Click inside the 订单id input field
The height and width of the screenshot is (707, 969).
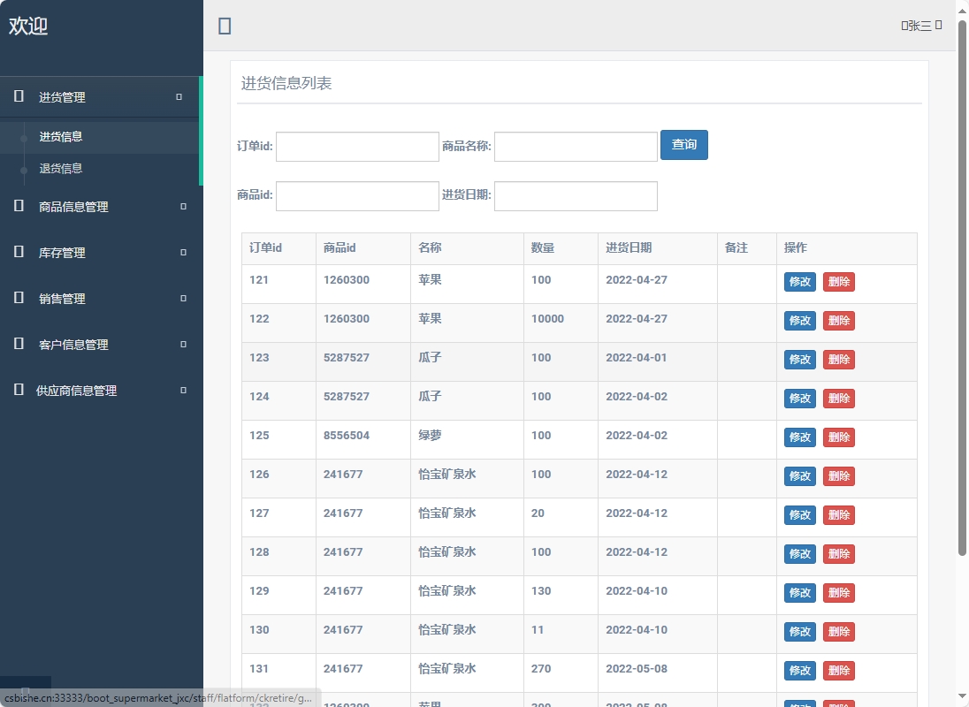pos(356,146)
